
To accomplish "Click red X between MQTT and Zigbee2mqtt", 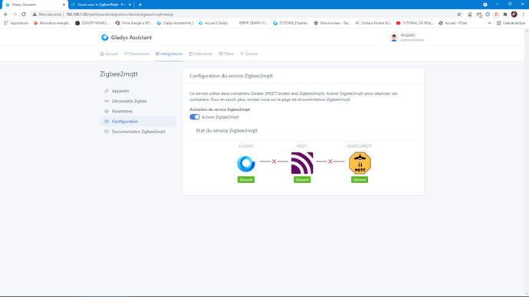I will [330, 162].
